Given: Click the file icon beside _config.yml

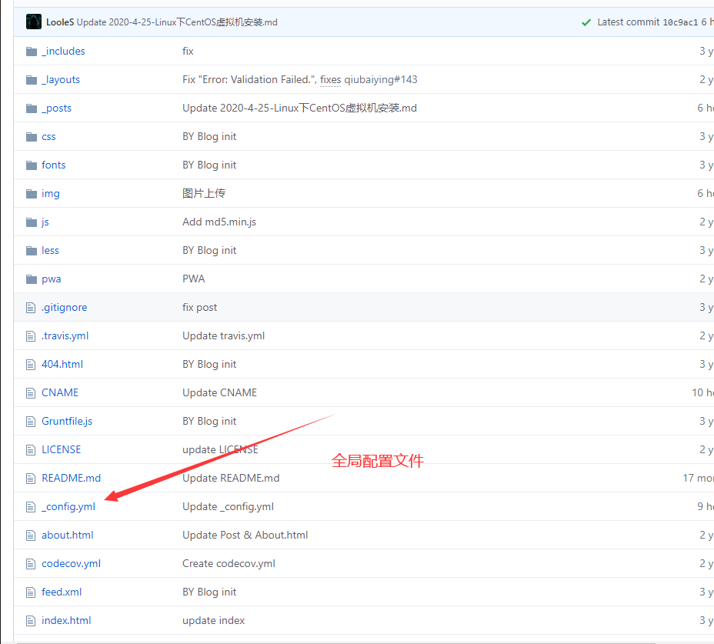Looking at the screenshot, I should (x=31, y=507).
